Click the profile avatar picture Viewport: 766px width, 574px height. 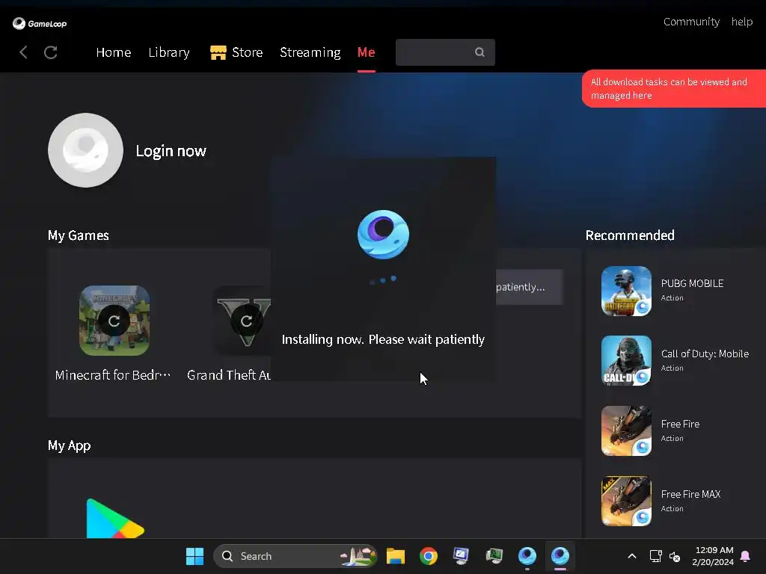click(85, 150)
